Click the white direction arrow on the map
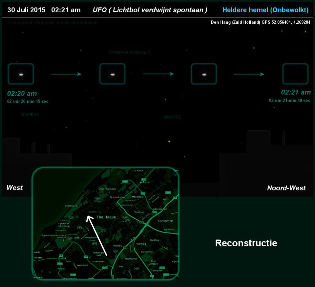This screenshot has width=315, height=287. (97, 235)
